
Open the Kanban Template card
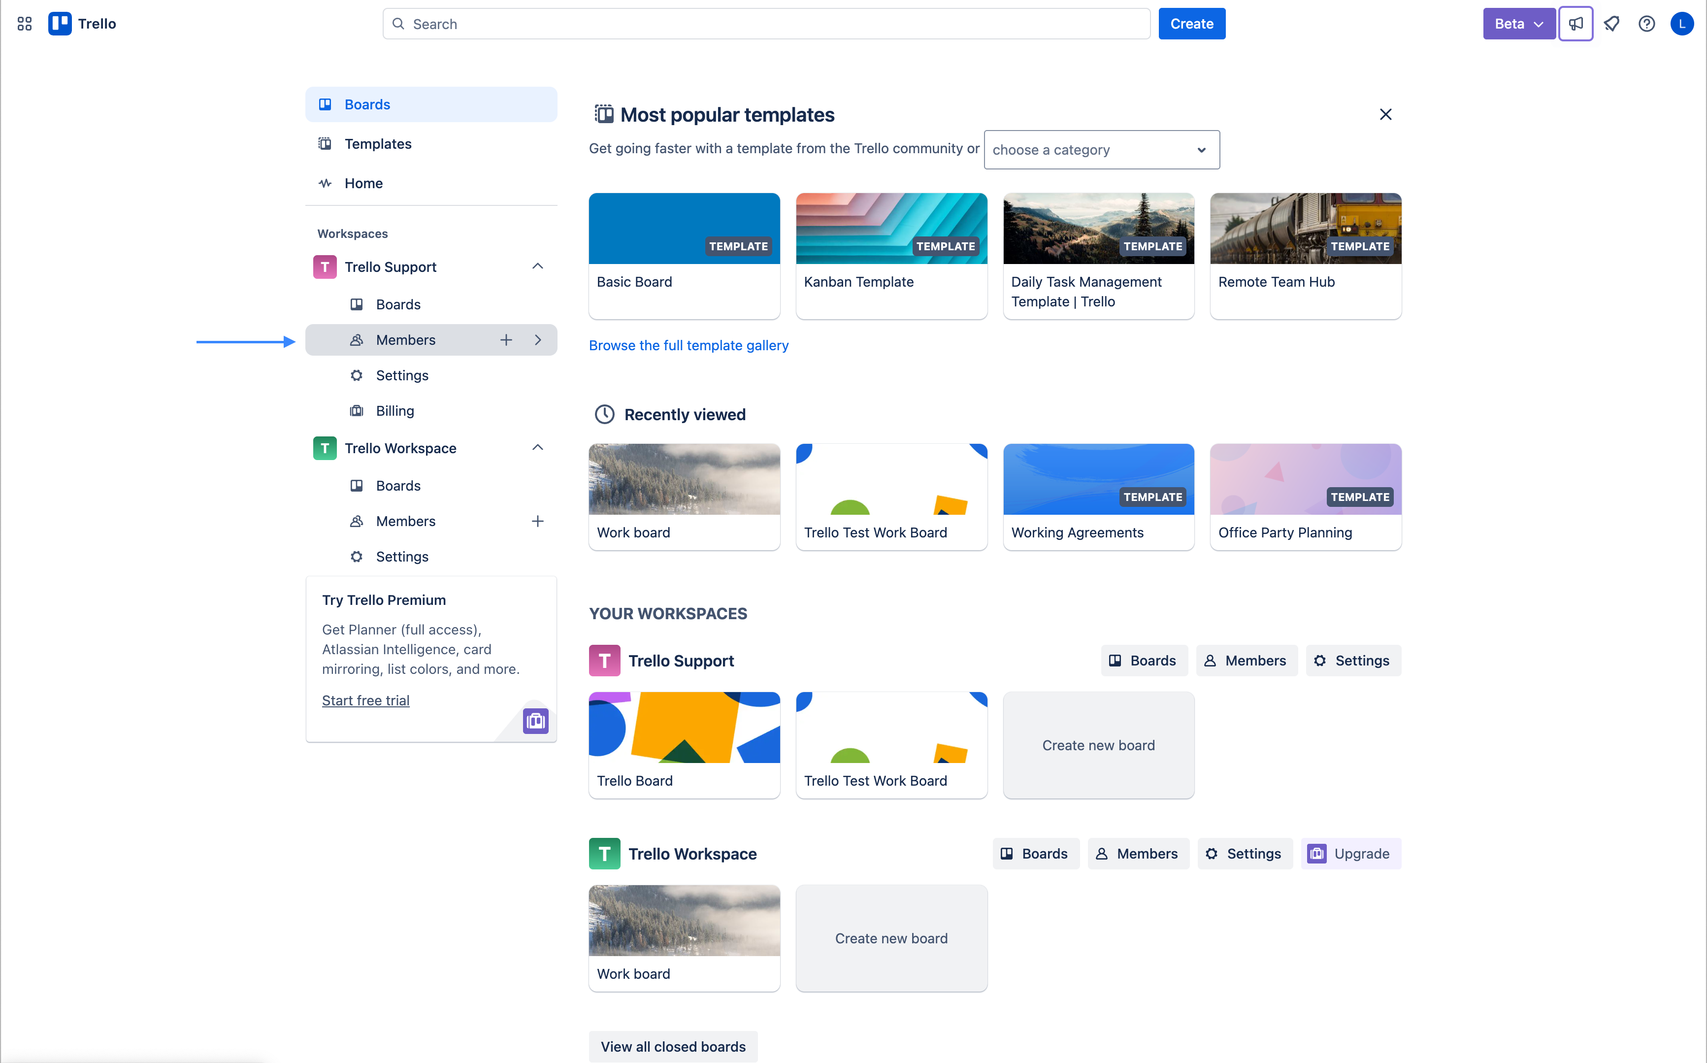click(891, 257)
